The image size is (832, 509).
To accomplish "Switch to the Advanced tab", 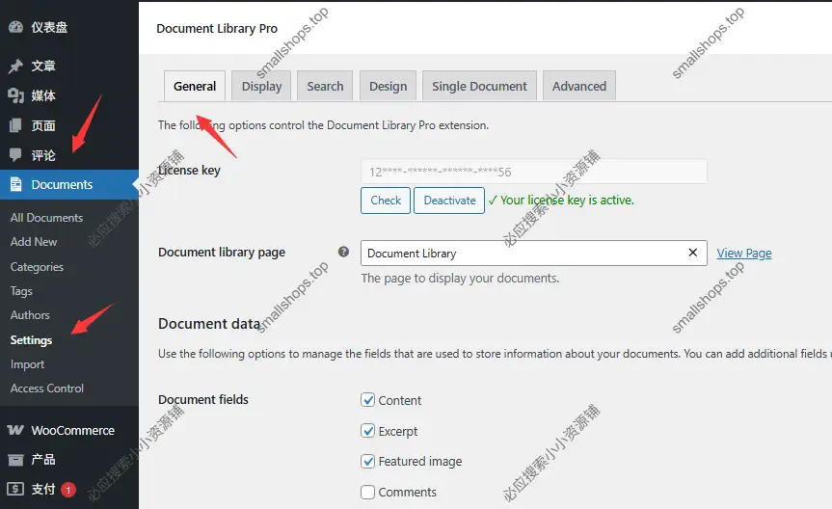I will pos(578,86).
